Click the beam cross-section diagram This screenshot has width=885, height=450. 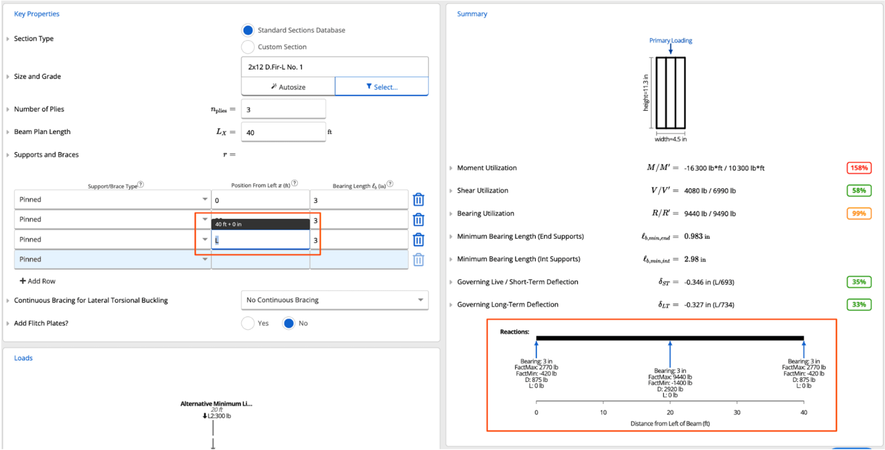tap(670, 93)
